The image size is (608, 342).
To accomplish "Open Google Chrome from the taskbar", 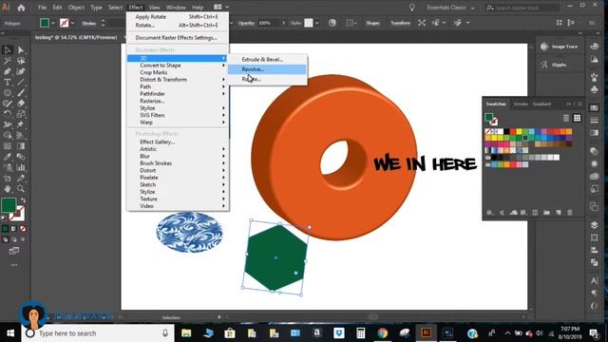I will point(382,333).
